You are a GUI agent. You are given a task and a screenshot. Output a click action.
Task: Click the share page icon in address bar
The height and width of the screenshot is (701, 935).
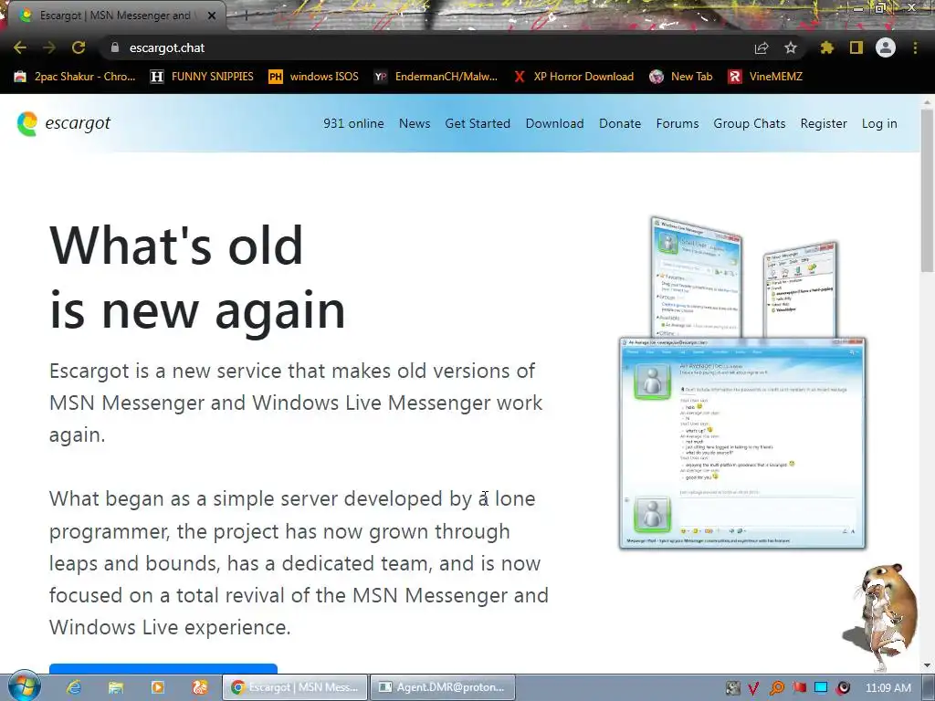762,47
